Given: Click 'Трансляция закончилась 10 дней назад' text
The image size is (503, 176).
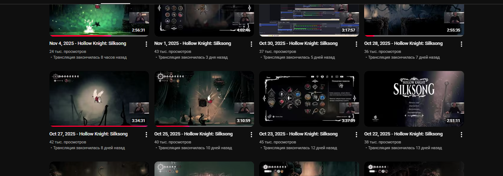Looking at the screenshot, I should pyautogui.click(x=195, y=148).
